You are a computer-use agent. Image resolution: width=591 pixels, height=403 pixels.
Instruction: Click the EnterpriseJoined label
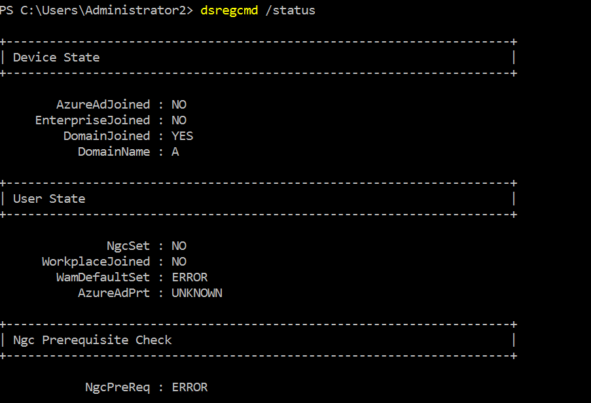point(92,120)
